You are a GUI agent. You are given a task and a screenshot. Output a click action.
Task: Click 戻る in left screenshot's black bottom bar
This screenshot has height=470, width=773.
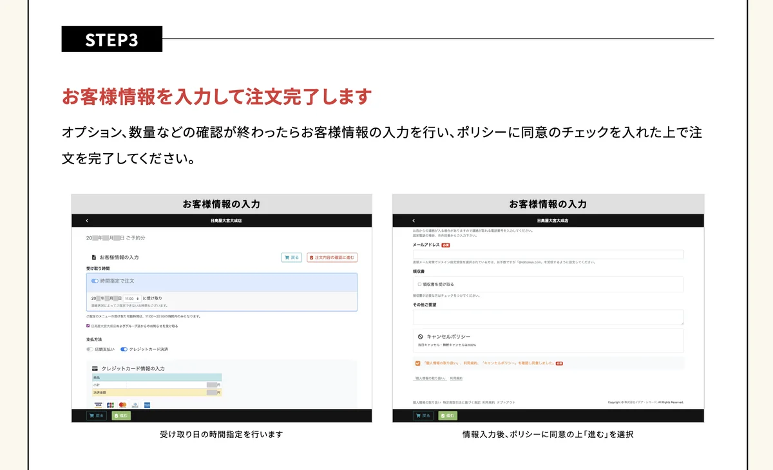click(97, 416)
